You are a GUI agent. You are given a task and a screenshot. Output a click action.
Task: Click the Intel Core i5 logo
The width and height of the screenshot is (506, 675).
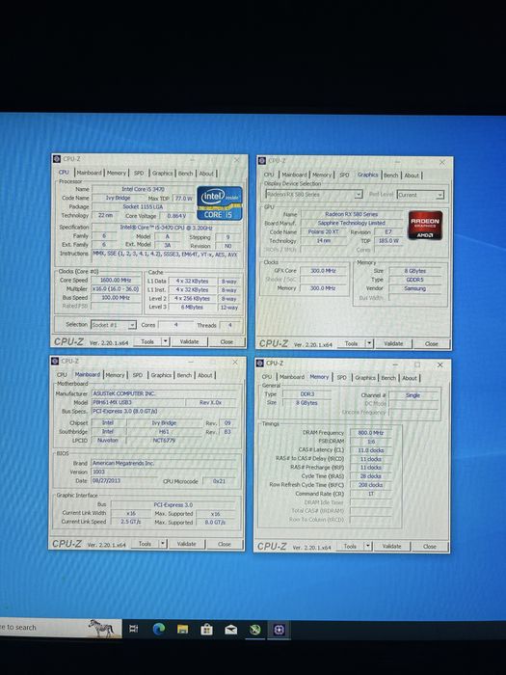point(220,203)
